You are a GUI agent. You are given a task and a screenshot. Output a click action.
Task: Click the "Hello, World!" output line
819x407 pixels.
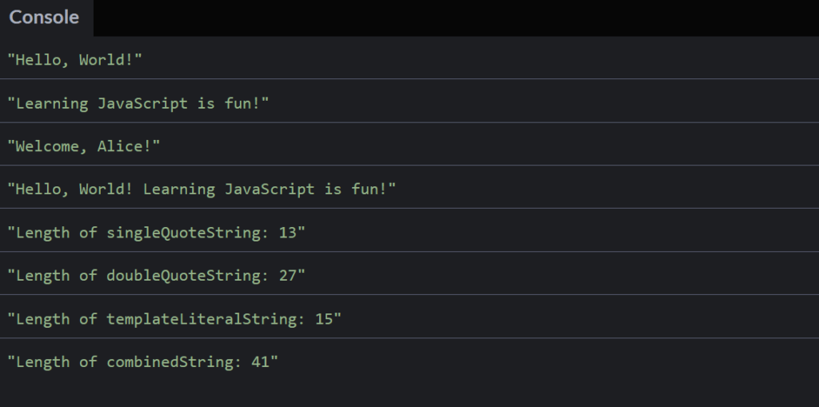pos(74,60)
